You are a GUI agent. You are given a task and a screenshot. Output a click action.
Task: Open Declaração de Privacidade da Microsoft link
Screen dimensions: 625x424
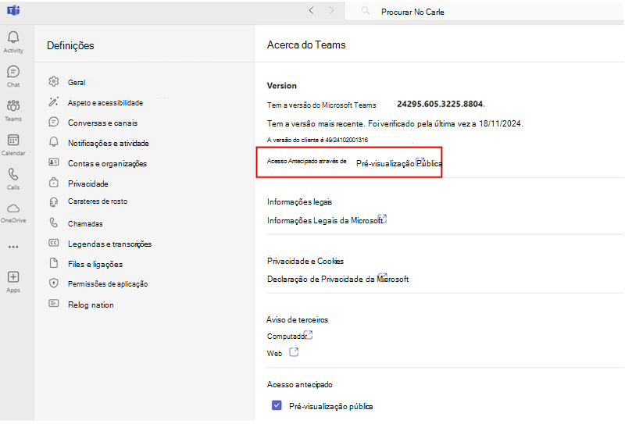(337, 279)
